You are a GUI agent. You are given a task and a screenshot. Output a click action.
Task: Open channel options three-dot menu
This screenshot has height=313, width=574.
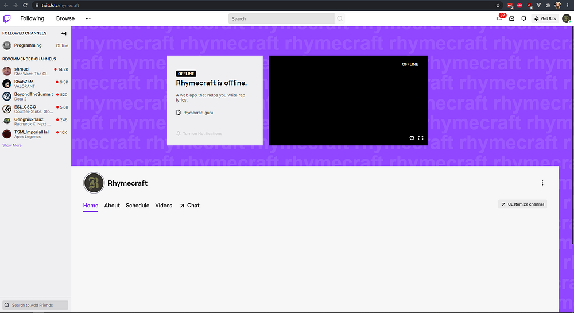point(542,183)
